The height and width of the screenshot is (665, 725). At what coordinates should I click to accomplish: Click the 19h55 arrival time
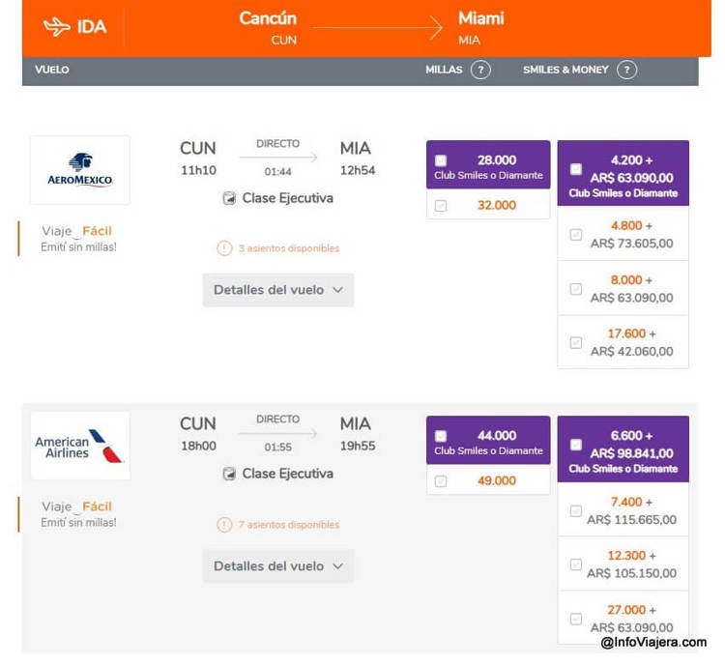click(x=358, y=446)
